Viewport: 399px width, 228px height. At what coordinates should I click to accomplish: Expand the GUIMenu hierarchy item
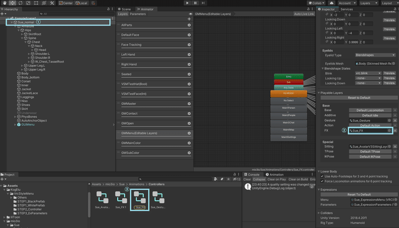15,125
